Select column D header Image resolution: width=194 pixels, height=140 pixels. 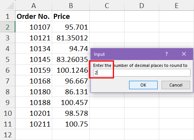pyautogui.click(x=141, y=5)
